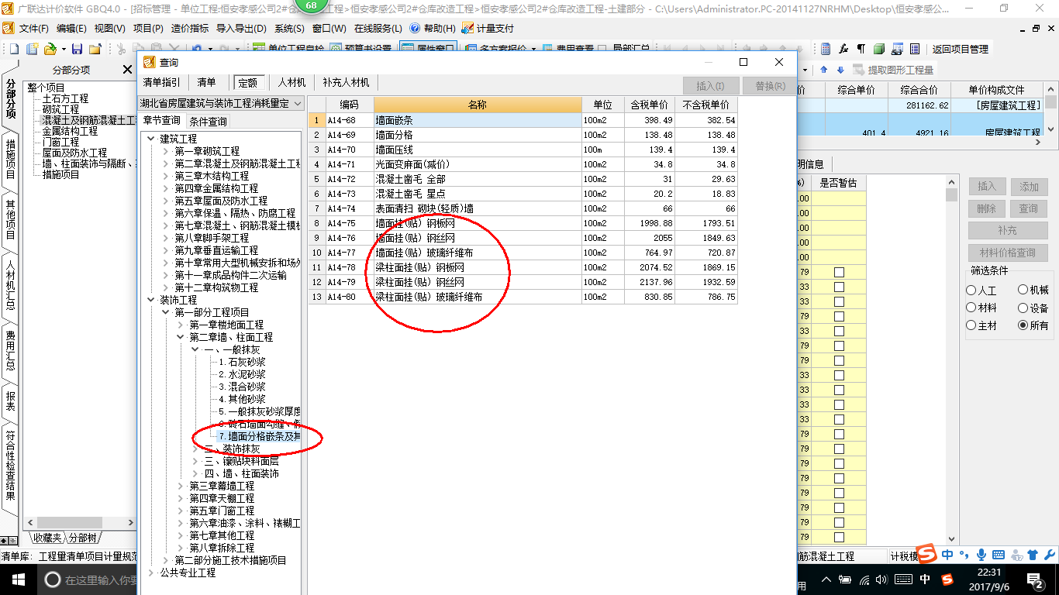Close the 分部分项 tree panel
This screenshot has height=595, width=1059.
click(127, 70)
